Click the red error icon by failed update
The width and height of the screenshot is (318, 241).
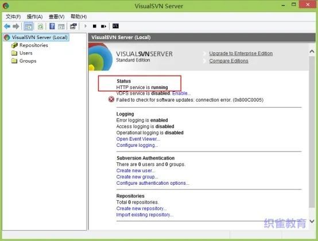pos(111,99)
